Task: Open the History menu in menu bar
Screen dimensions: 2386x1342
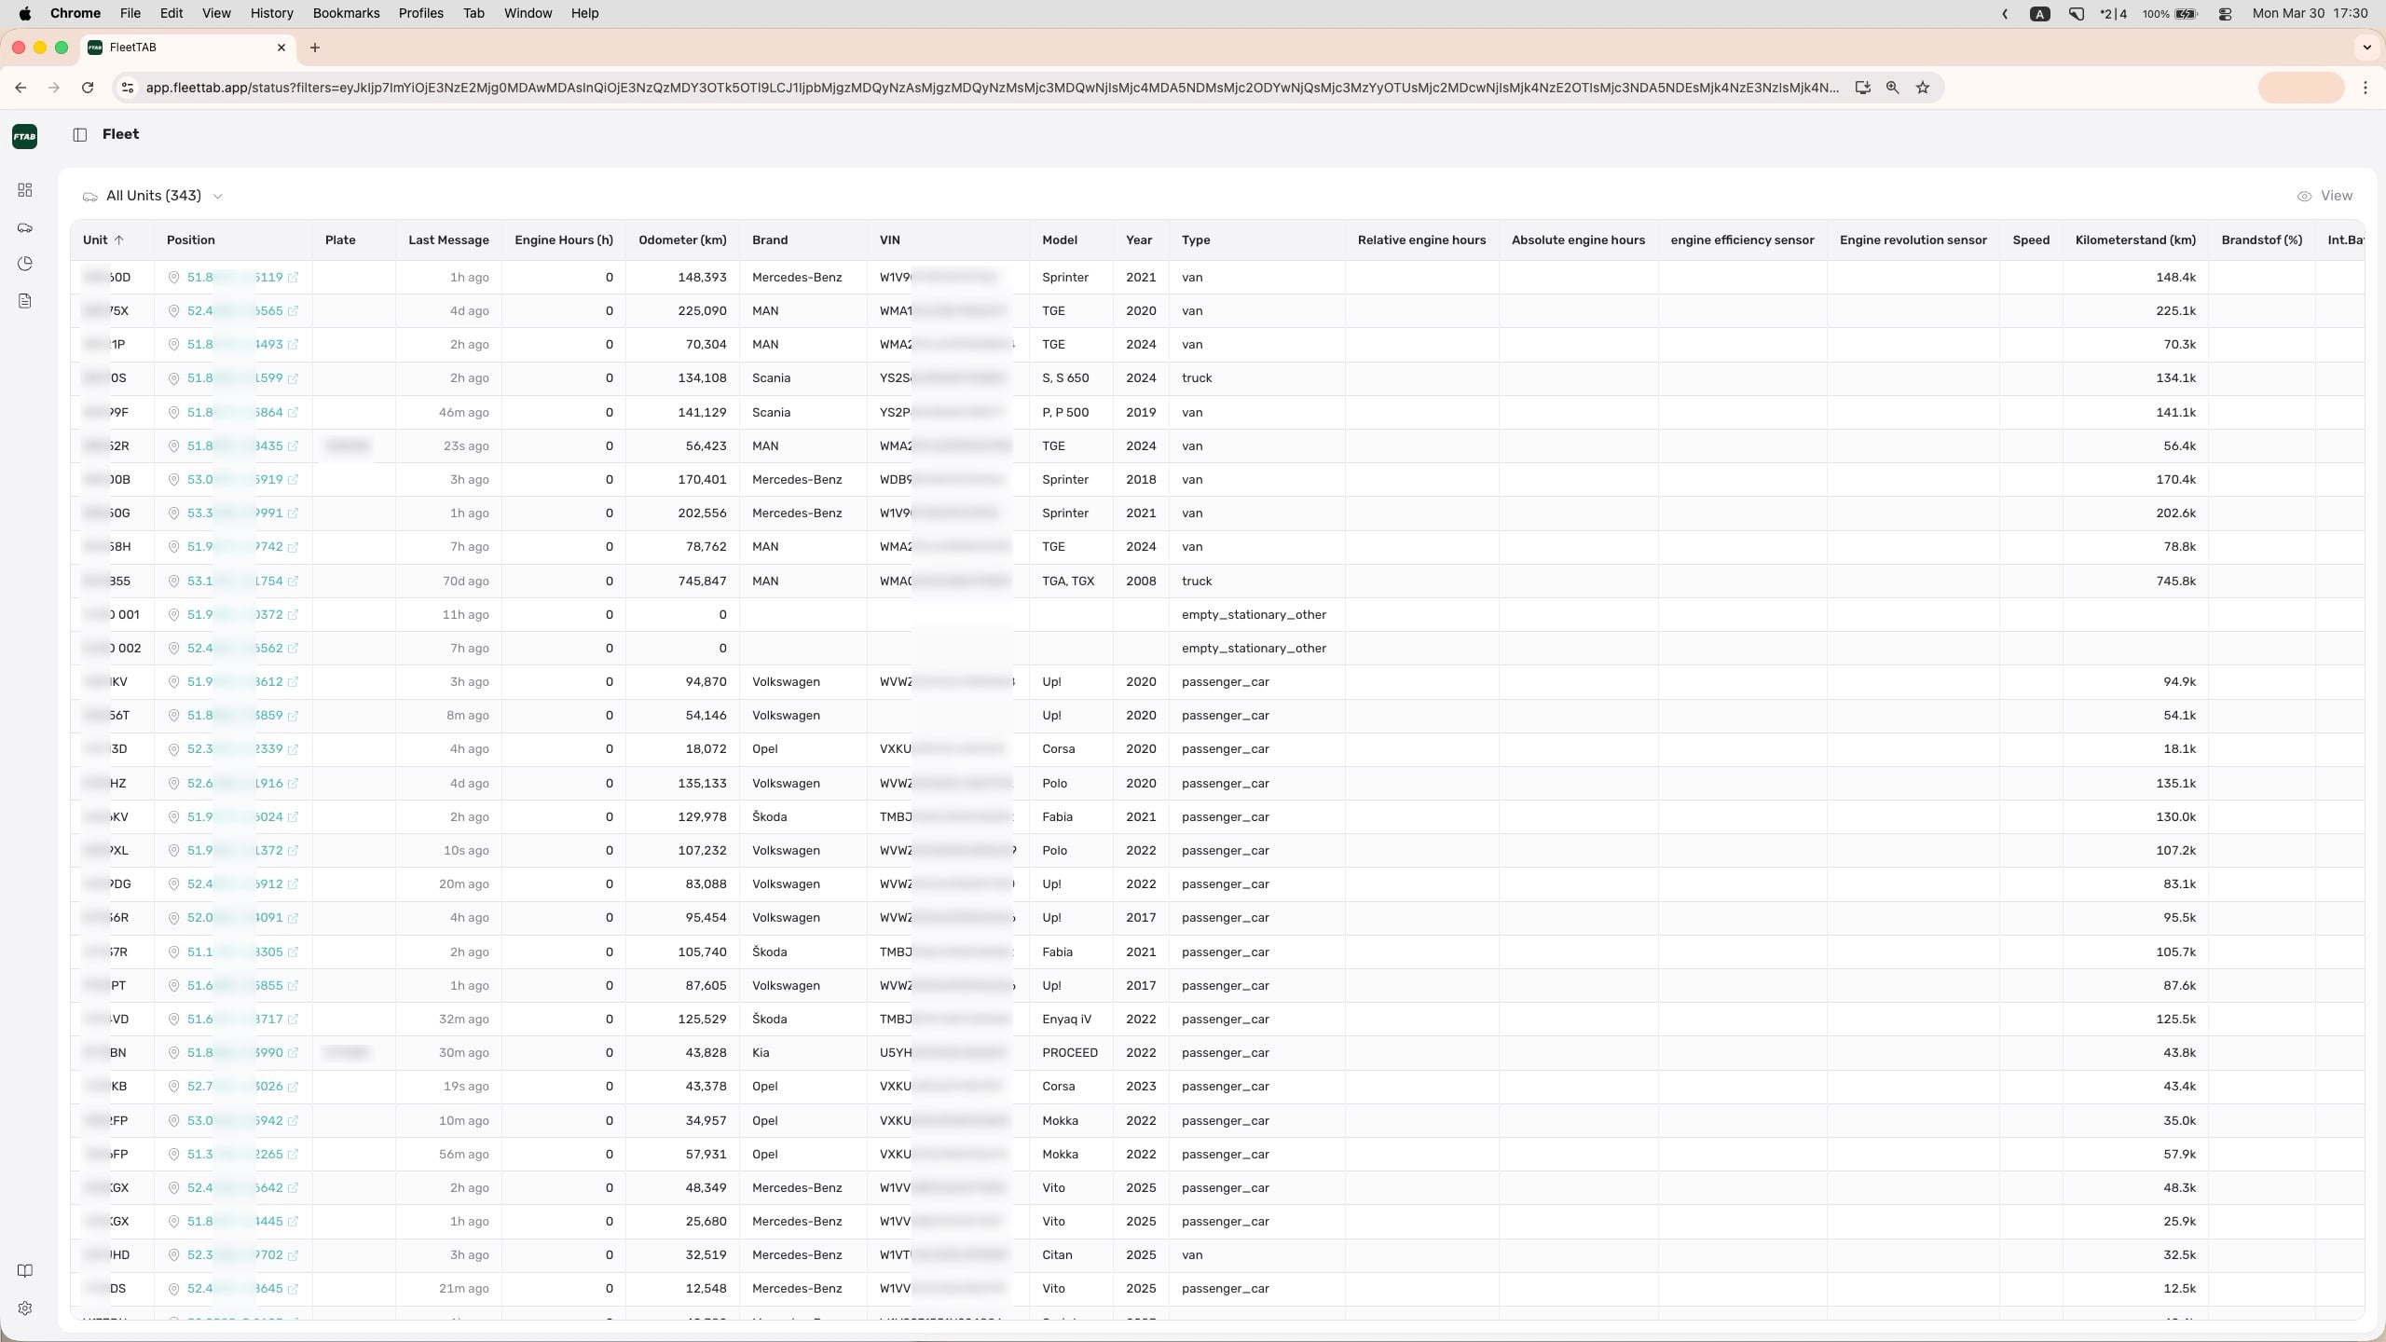Action: tap(271, 13)
